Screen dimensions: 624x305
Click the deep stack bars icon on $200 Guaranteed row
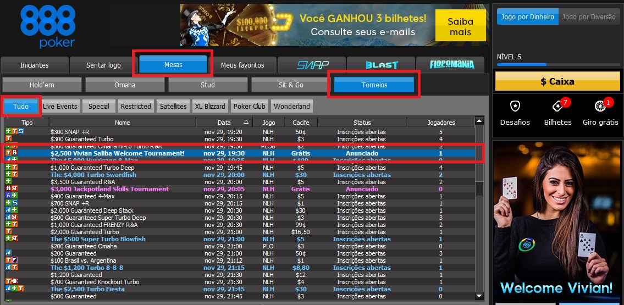click(x=8, y=253)
